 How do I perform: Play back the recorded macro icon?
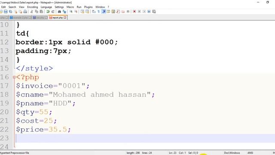point(144,12)
